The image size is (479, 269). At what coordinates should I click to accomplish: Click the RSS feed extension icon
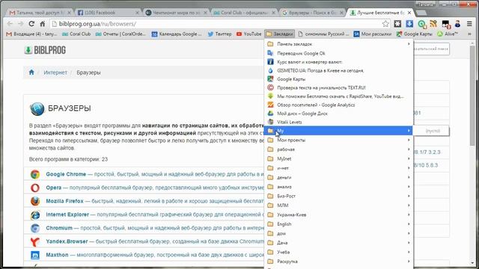[433, 23]
